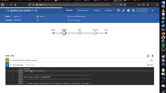166x93 pixels.
Task: Open Spotify from the dock
Action: (163, 45)
